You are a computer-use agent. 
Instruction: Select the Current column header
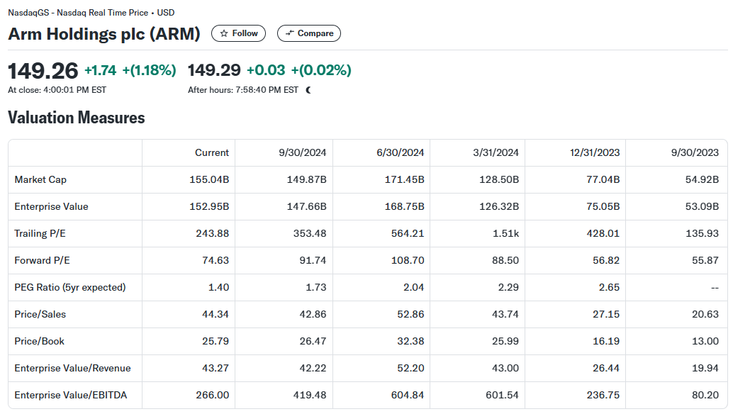pos(212,153)
